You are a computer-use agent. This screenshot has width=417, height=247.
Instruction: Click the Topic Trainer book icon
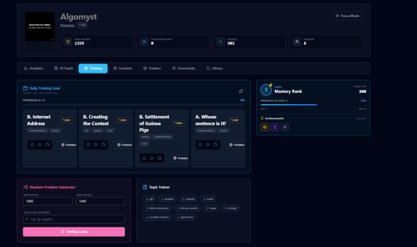(x=145, y=187)
